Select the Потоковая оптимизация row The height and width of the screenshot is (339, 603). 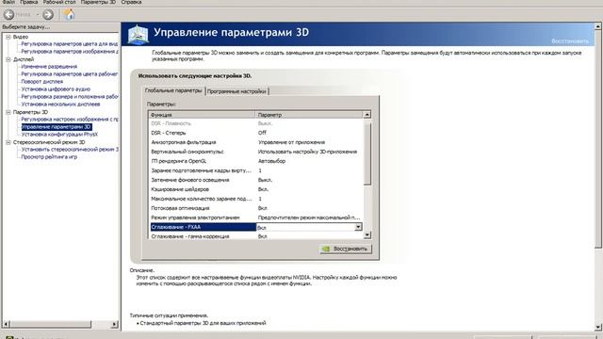[255, 208]
